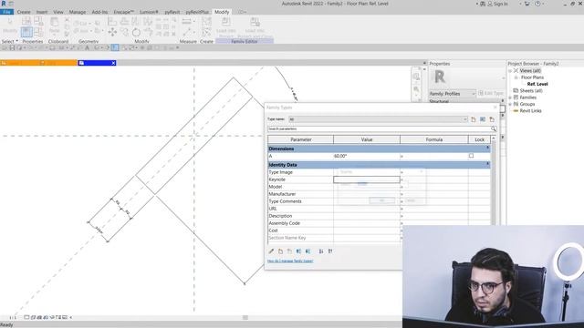Screen dimensions: 584x328
Task: Open the Autodesk App Store cart icon
Action: [527, 4]
